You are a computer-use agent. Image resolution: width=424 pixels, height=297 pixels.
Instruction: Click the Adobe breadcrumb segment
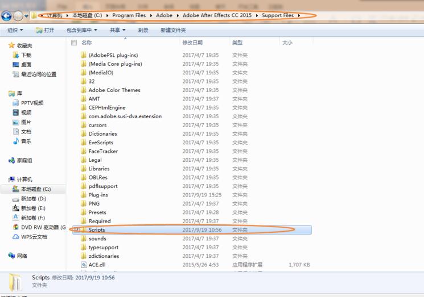[x=164, y=15]
